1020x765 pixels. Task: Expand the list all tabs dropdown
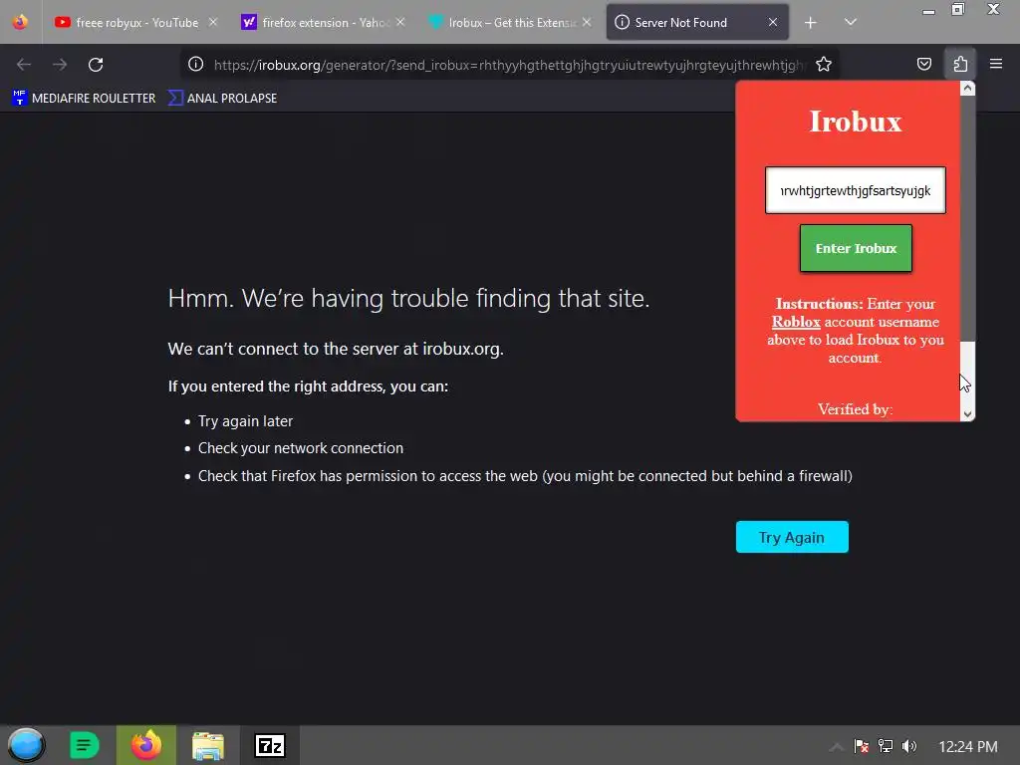[851, 23]
